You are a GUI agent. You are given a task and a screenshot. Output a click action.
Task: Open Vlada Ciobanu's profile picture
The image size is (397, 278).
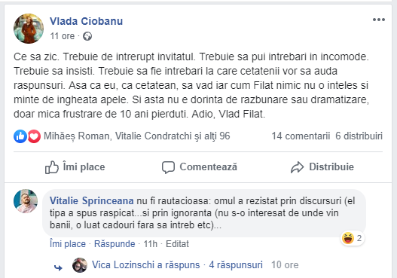point(29,29)
